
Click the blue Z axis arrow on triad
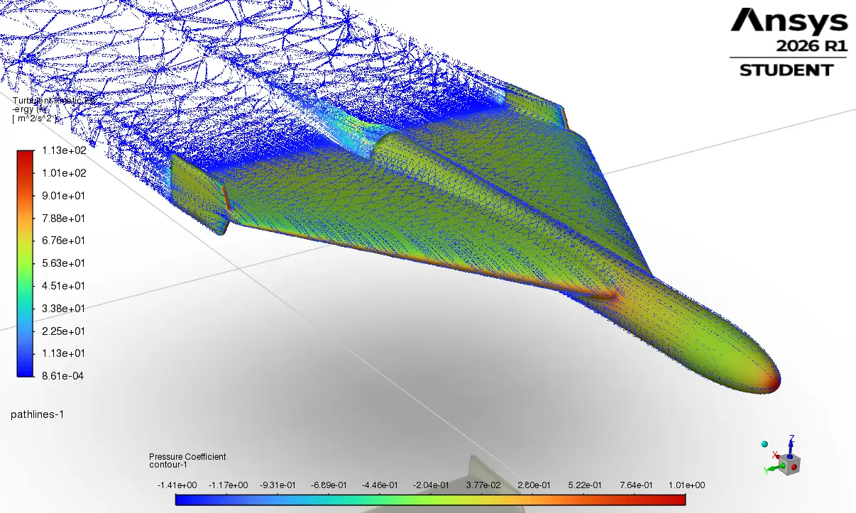point(790,446)
